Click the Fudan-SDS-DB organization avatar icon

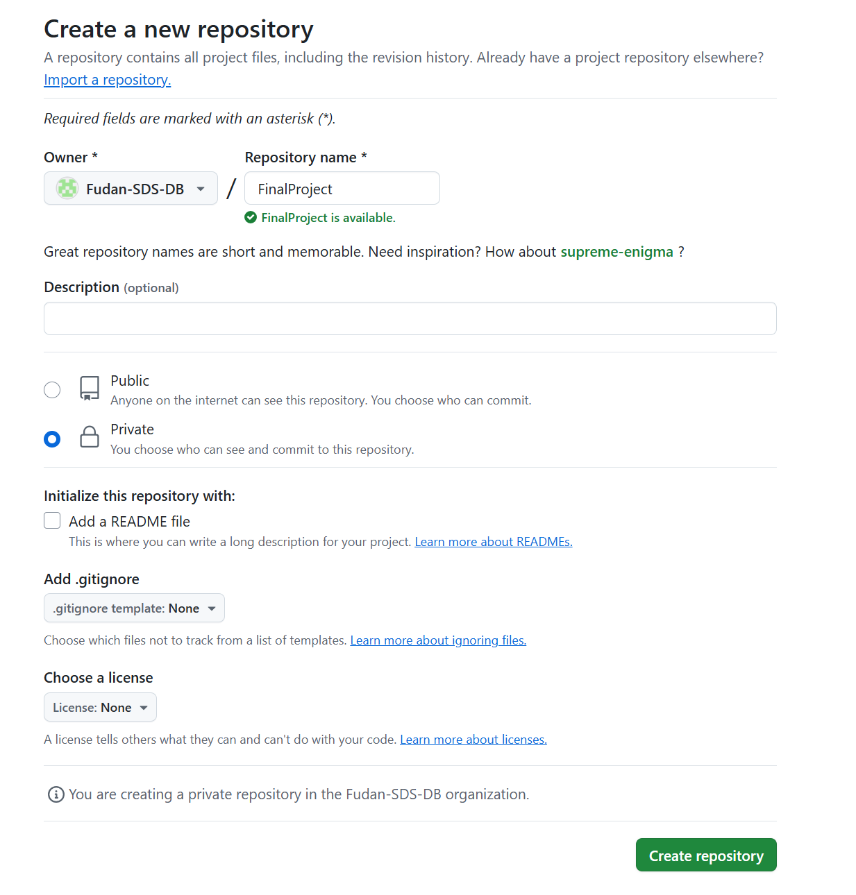pyautogui.click(x=67, y=189)
